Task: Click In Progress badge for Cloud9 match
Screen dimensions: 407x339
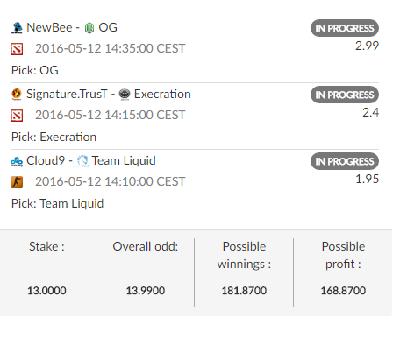Action: [345, 161]
